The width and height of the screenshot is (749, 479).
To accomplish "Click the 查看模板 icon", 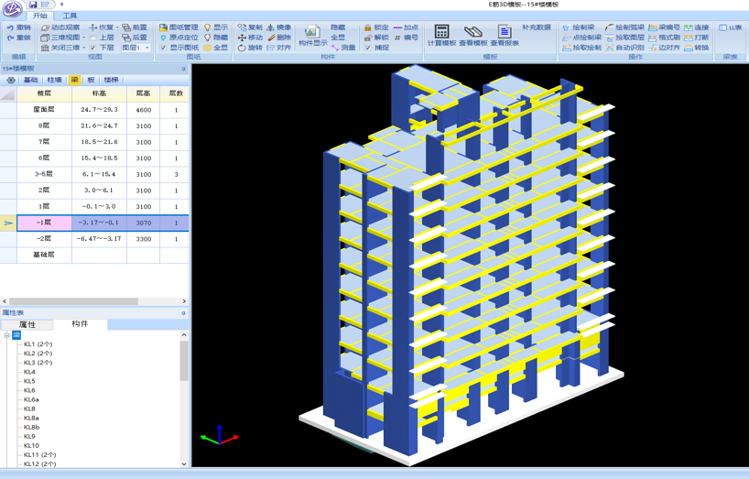I will click(472, 36).
